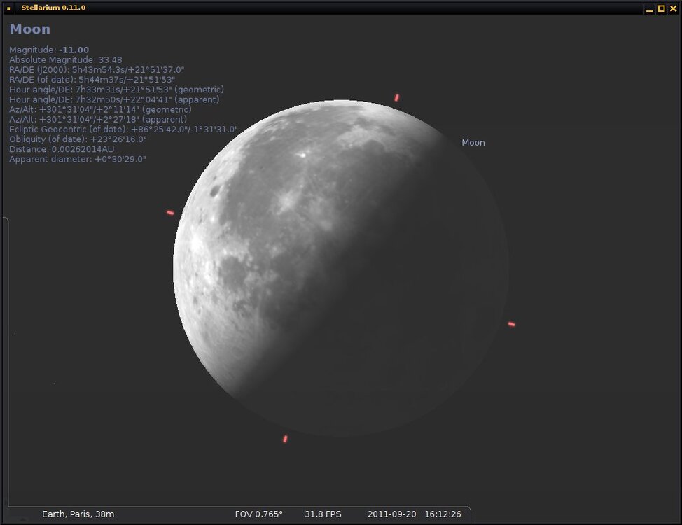Click the right red selection marker
Screen dimensions: 682x525
point(511,324)
